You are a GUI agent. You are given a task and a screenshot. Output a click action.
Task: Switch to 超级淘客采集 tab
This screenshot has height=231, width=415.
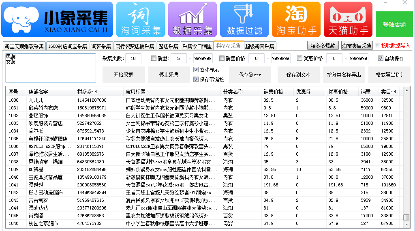(260, 46)
